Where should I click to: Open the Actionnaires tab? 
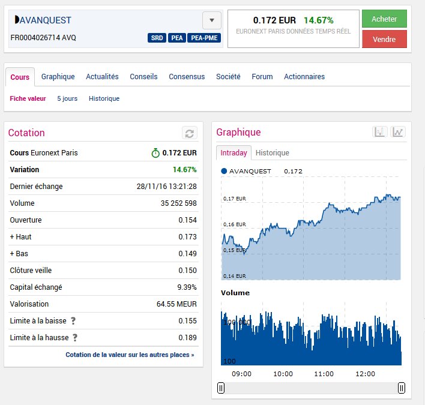point(304,77)
